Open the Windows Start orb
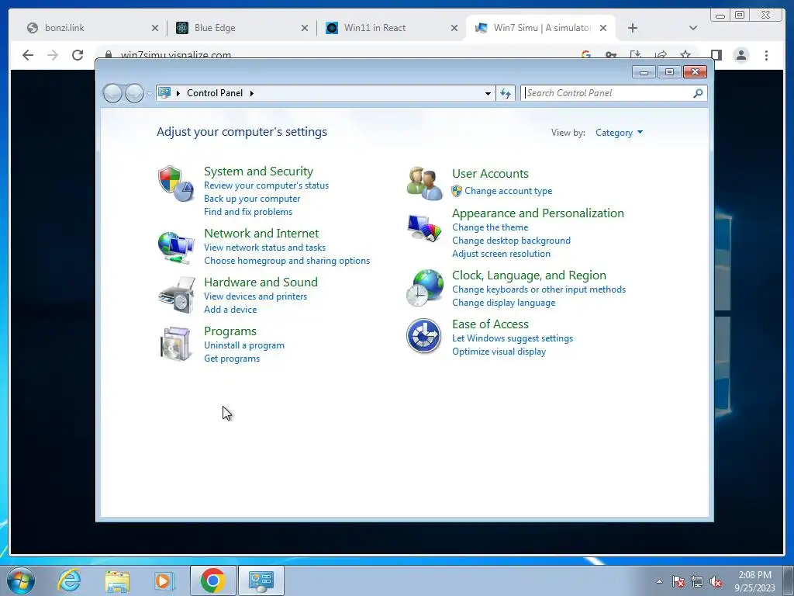The image size is (794, 596). [21, 580]
